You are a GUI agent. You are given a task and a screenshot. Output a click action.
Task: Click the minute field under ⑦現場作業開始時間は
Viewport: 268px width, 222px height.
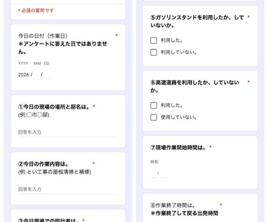point(163,173)
